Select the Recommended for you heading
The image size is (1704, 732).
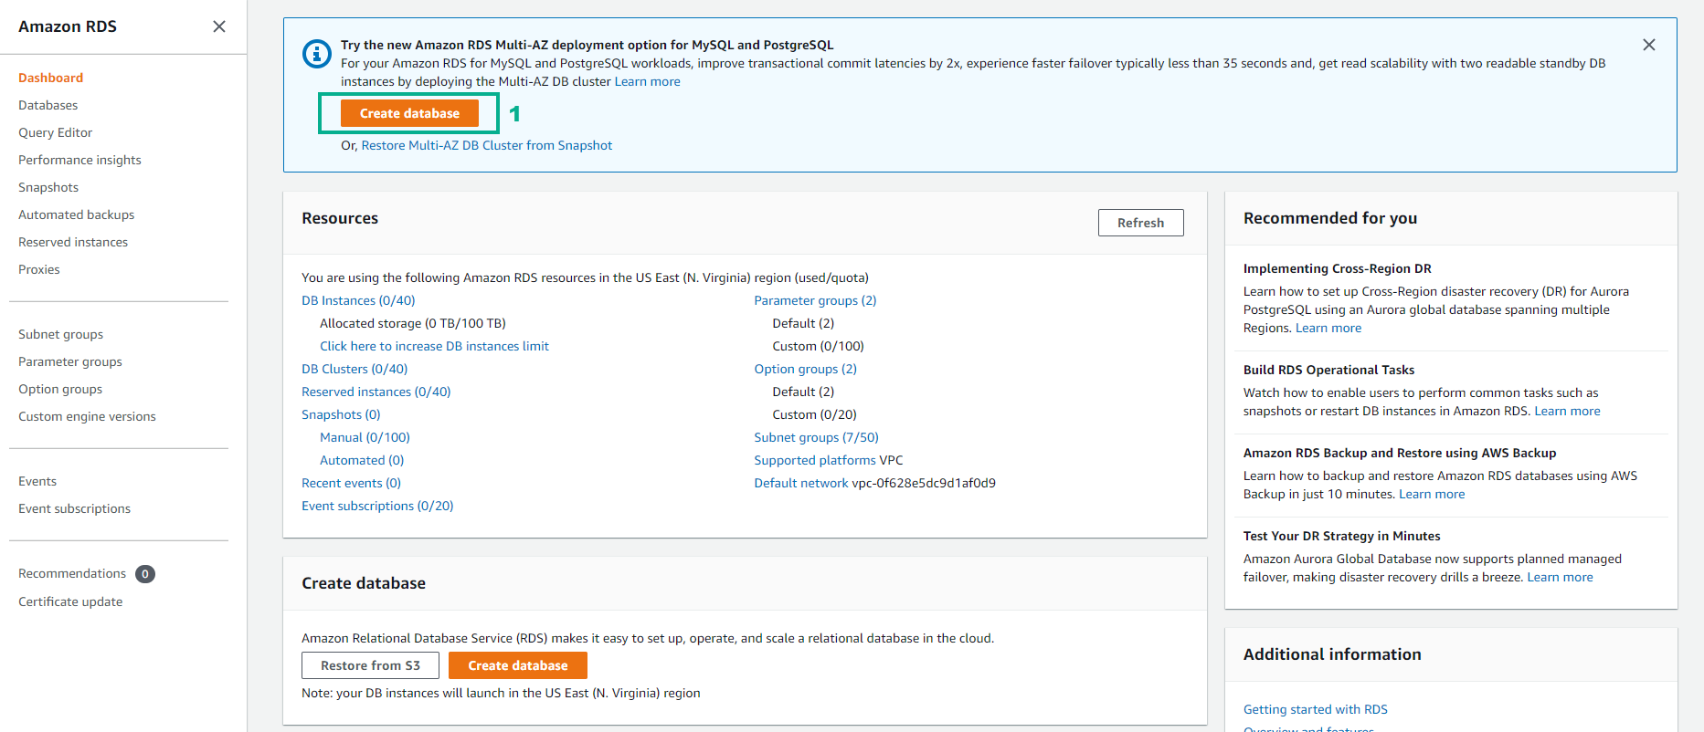1330,218
